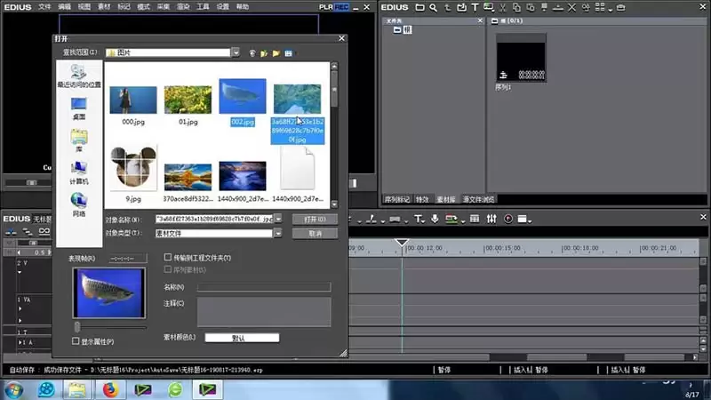The width and height of the screenshot is (711, 400).
Task: Select the title T tool in bin toolbar
Action: pos(475,7)
